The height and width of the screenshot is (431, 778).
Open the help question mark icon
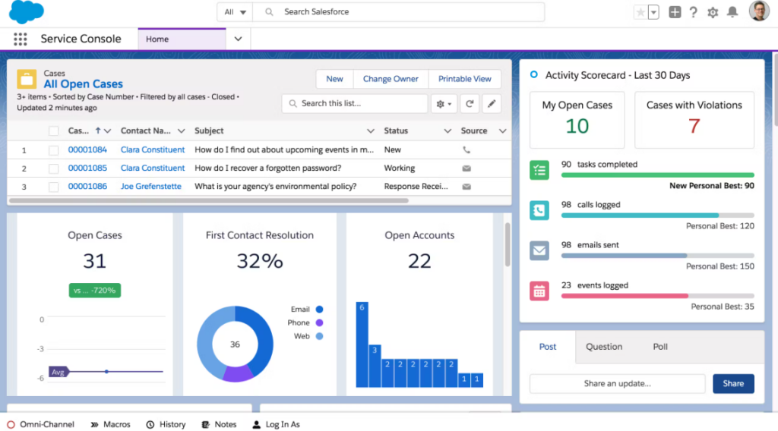pyautogui.click(x=693, y=12)
